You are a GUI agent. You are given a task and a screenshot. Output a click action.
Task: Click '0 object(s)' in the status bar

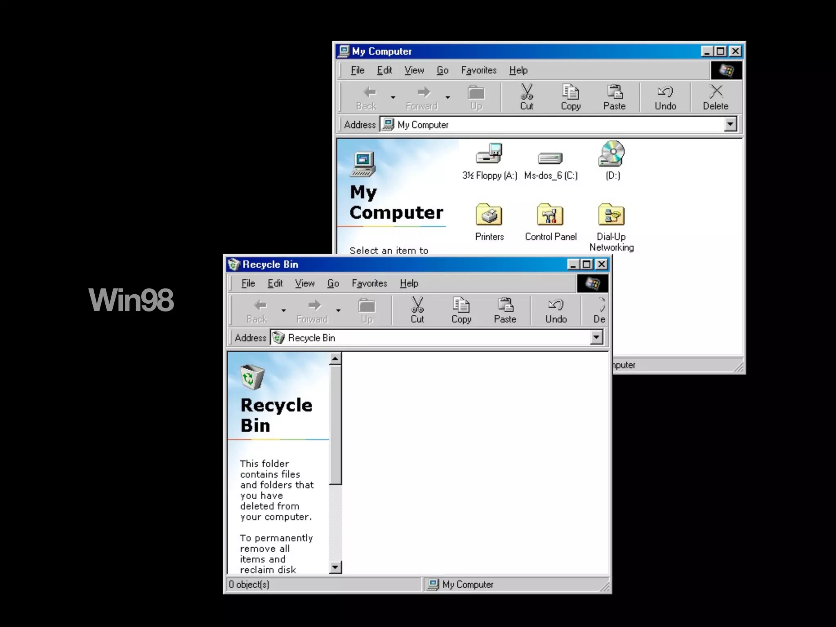tap(249, 585)
